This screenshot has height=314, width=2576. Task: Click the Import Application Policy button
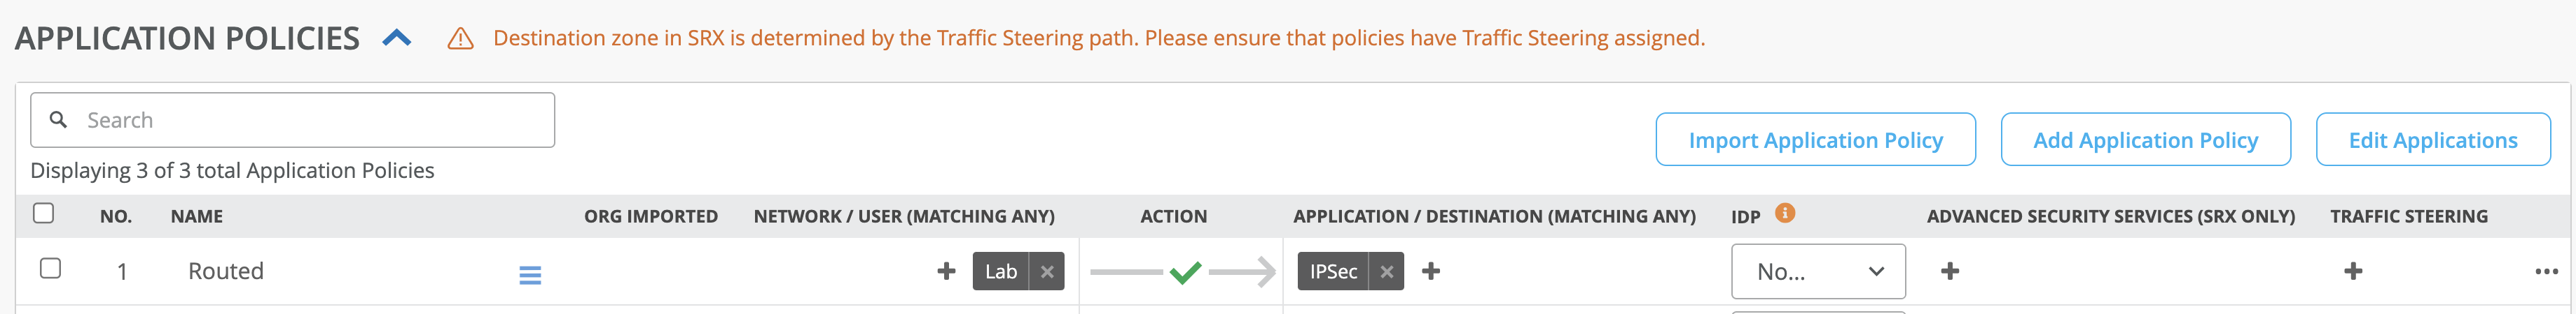pyautogui.click(x=1815, y=140)
